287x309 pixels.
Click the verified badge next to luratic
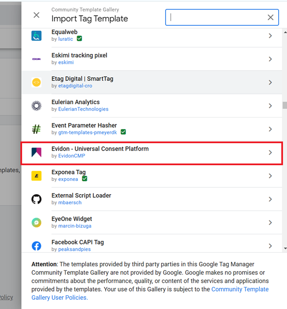80,39
